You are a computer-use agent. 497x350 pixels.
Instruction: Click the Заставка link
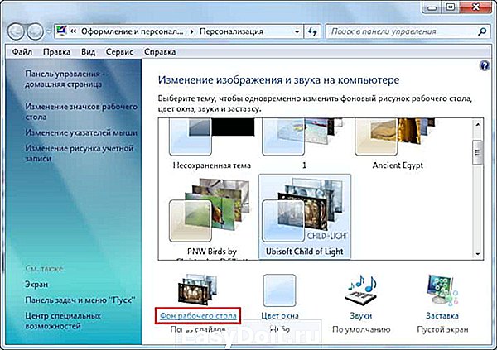click(x=442, y=316)
